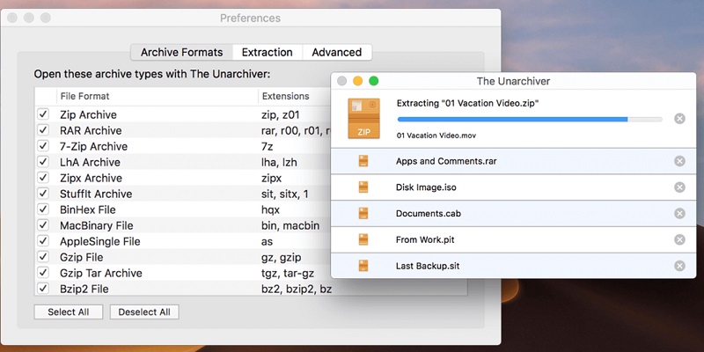
Task: Select the StuffIt Archive format name
Action: 96,194
